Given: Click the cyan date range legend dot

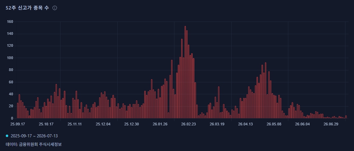Looking at the screenshot, I should pos(7,136).
